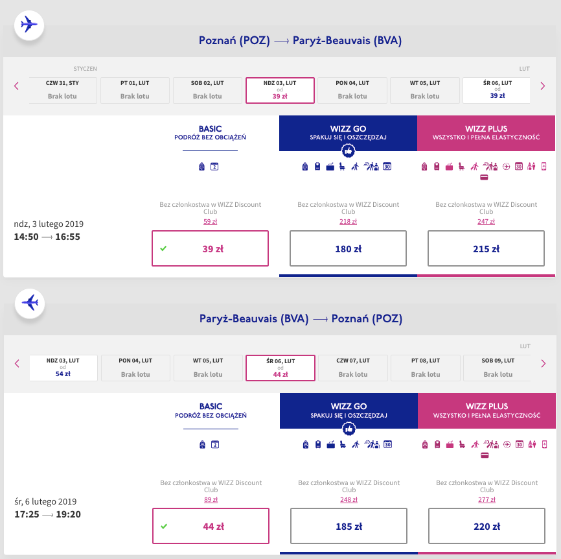Screen dimensions: 561x559
Task: Click WIZZ GO trolley bag icon in Poznań–Paryż section
Action: [x=317, y=167]
